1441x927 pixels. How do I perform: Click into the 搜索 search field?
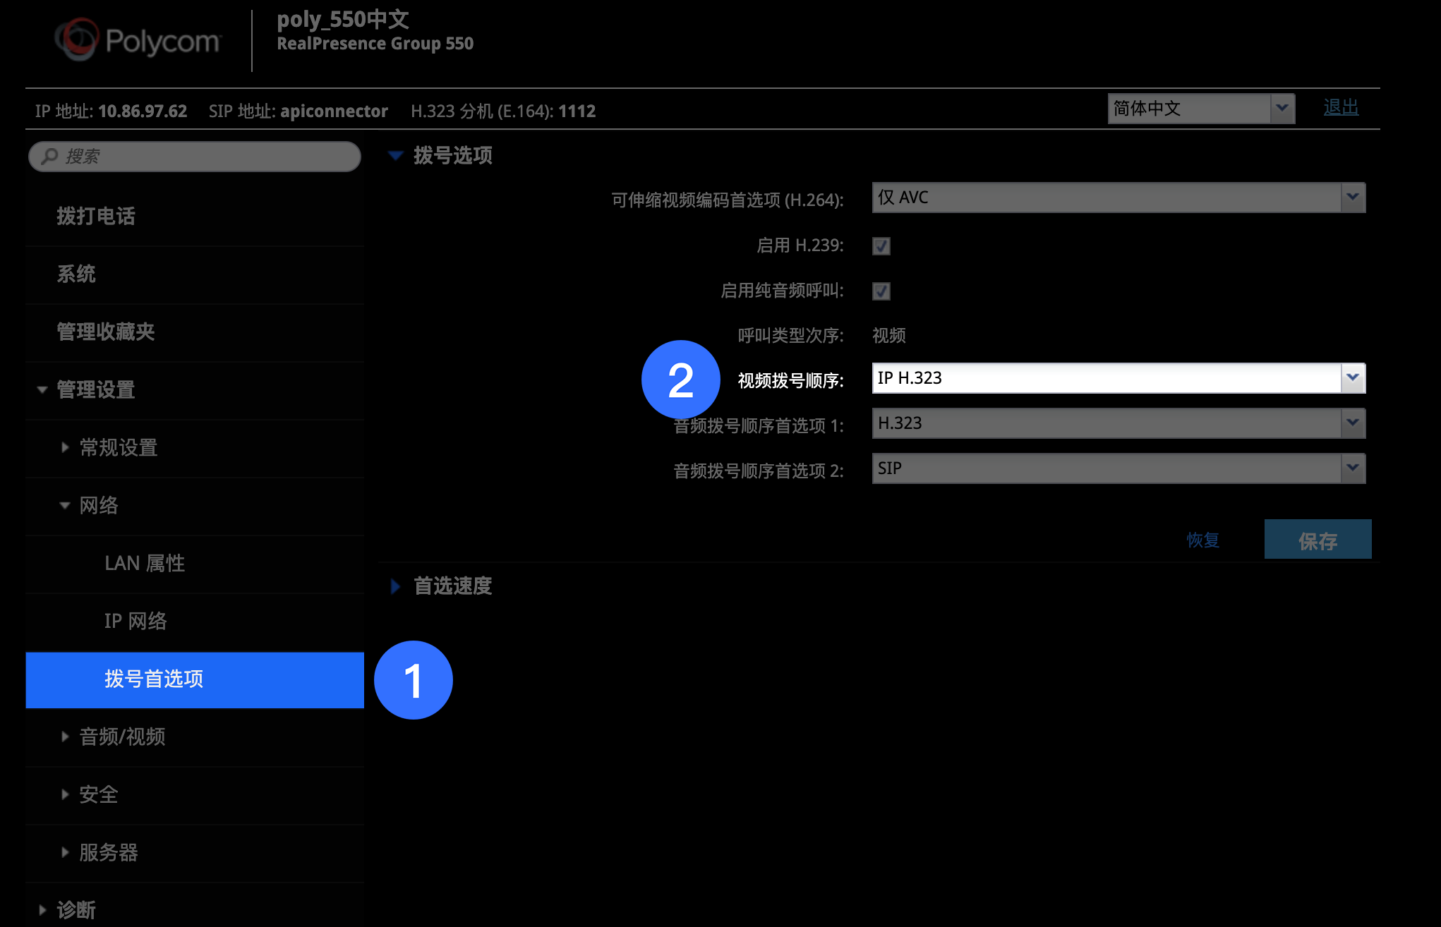click(x=205, y=157)
